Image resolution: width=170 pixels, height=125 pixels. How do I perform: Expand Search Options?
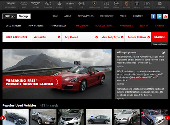pyautogui.click(x=138, y=37)
